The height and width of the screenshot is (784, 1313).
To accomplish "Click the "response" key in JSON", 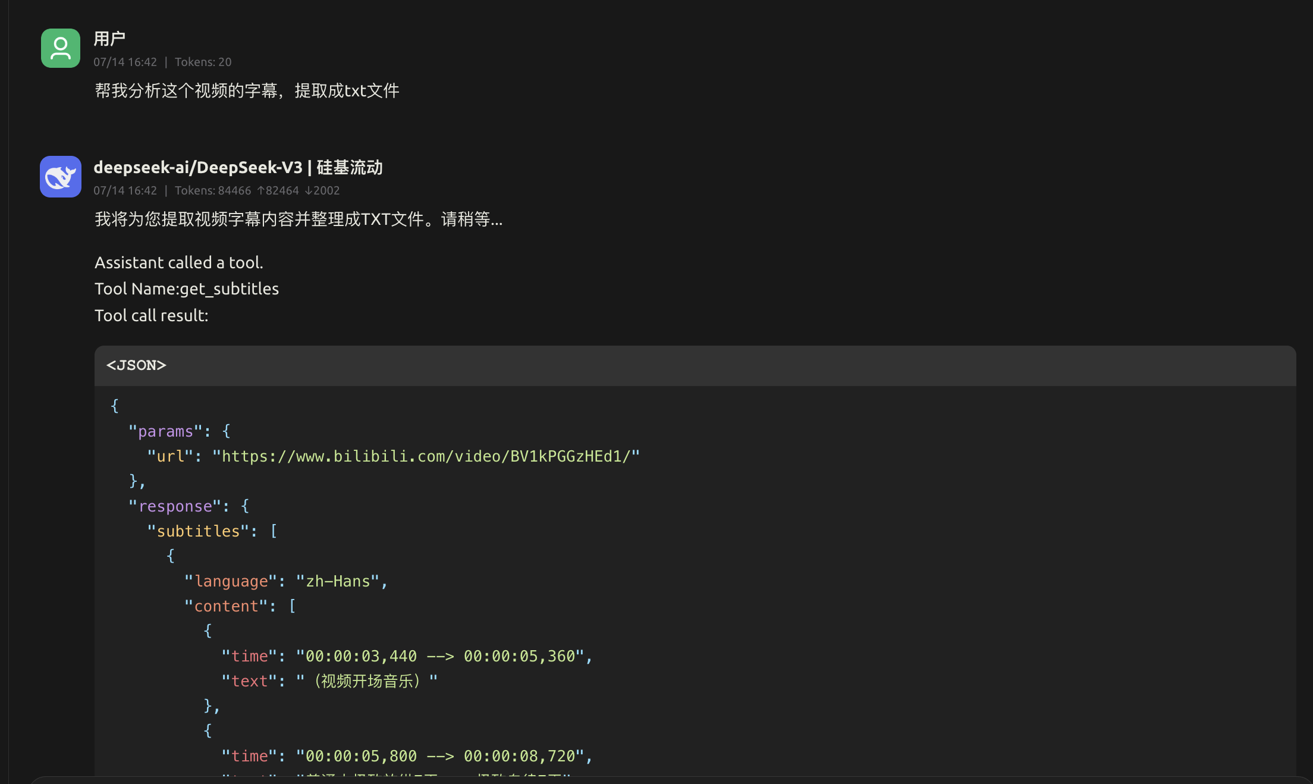I will coord(175,506).
